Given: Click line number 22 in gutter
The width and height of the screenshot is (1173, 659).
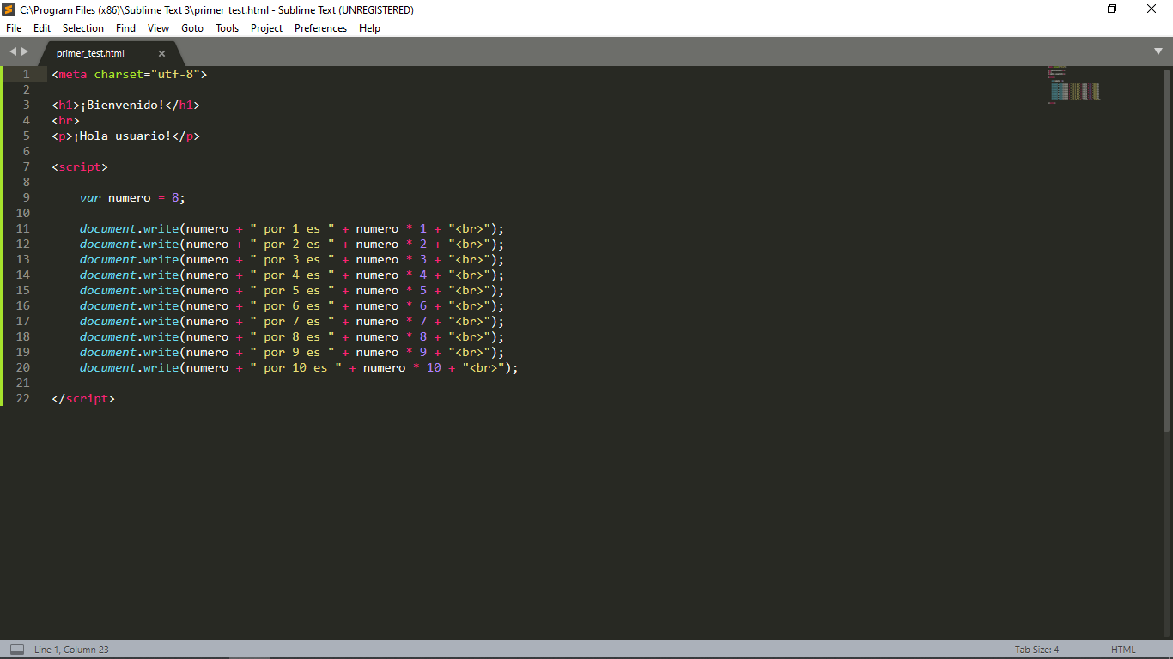Looking at the screenshot, I should tap(22, 398).
